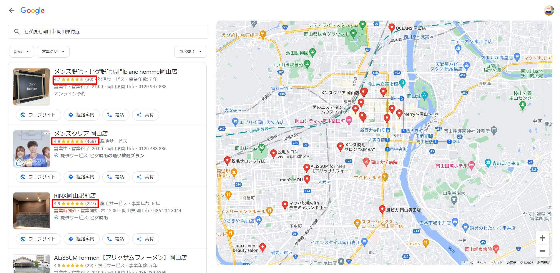Zoom in on the map with plus button
Screen dimensions: 560x273
coord(542,238)
